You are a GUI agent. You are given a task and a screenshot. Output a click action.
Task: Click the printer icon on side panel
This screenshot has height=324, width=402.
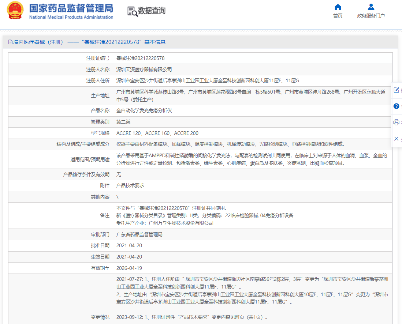pos(396,123)
